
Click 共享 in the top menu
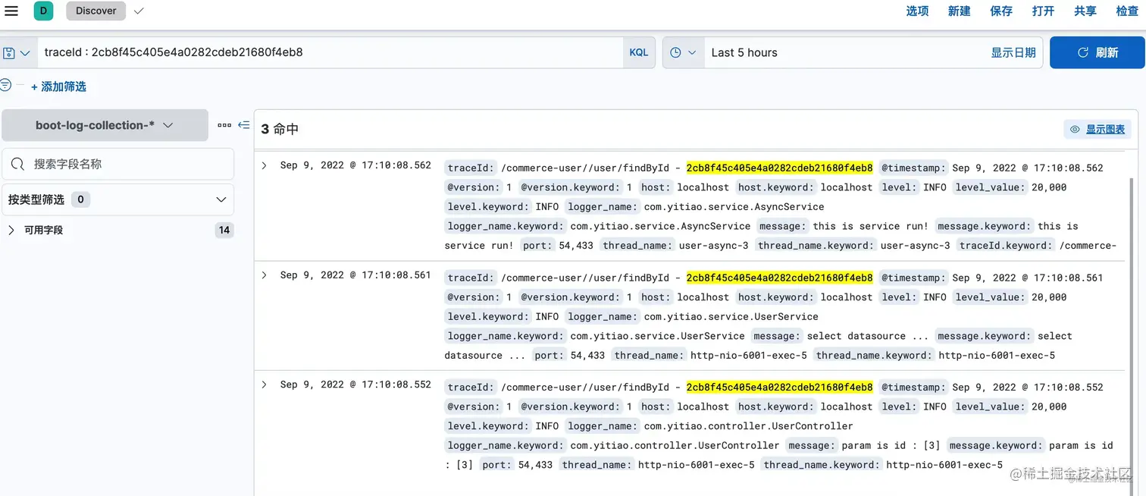point(1085,11)
